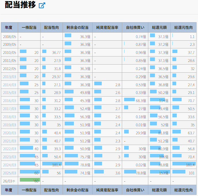The height and width of the screenshot is (196, 198).
Task: Click the 自社株買い header in top row
Action: tap(135, 28)
